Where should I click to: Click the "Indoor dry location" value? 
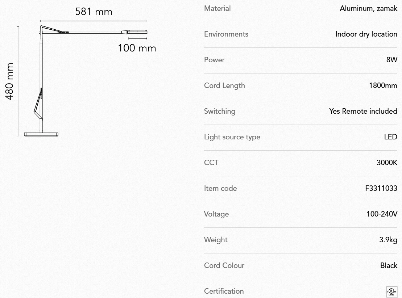[x=366, y=34]
